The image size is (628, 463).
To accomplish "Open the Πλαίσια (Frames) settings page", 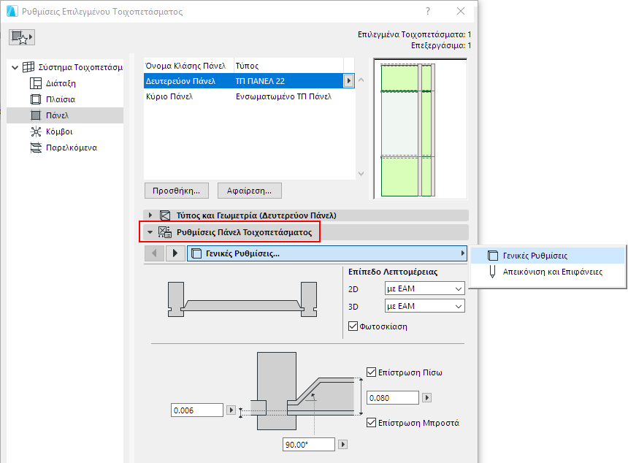I will (35, 99).
